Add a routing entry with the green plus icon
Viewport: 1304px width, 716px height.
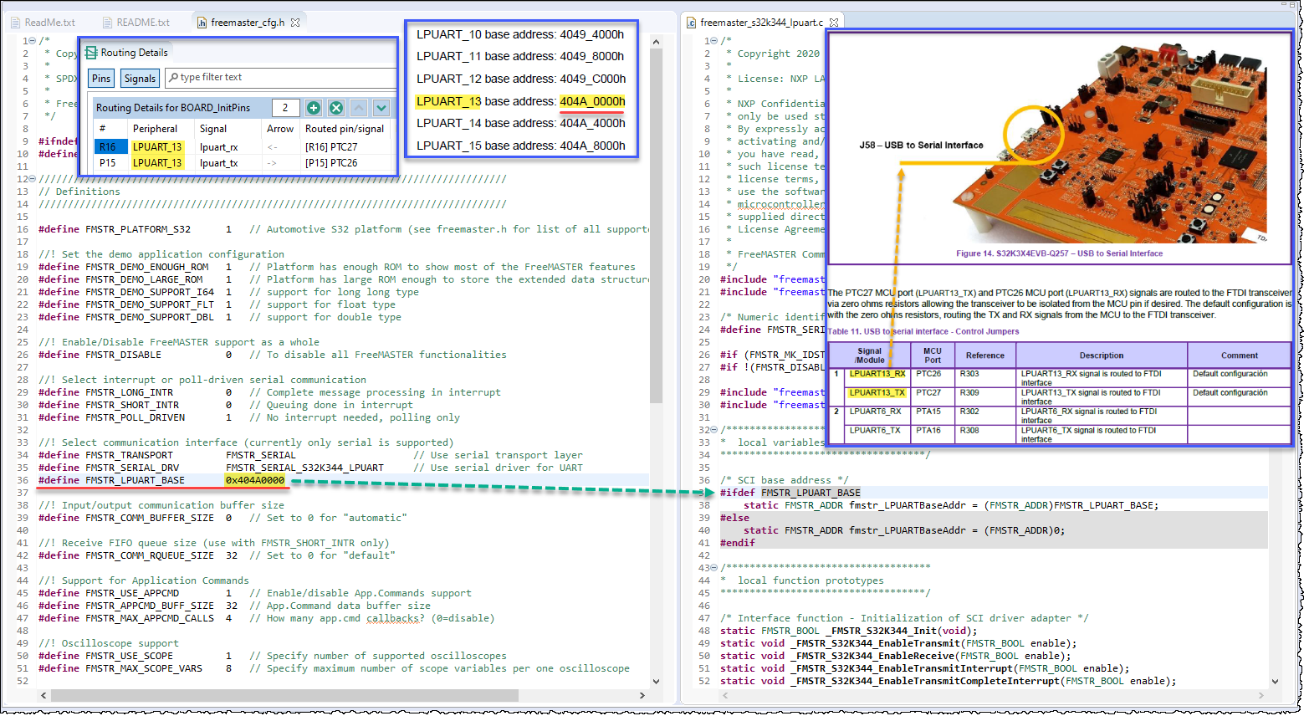click(x=313, y=108)
